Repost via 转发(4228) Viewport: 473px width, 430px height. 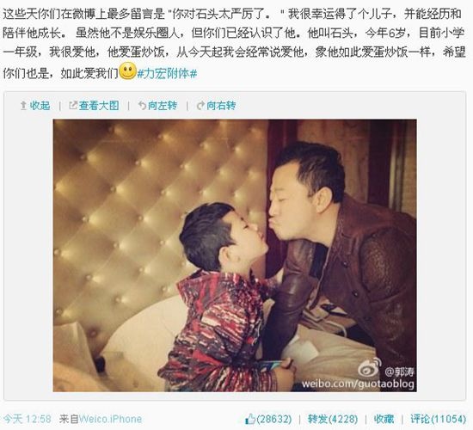point(333,419)
